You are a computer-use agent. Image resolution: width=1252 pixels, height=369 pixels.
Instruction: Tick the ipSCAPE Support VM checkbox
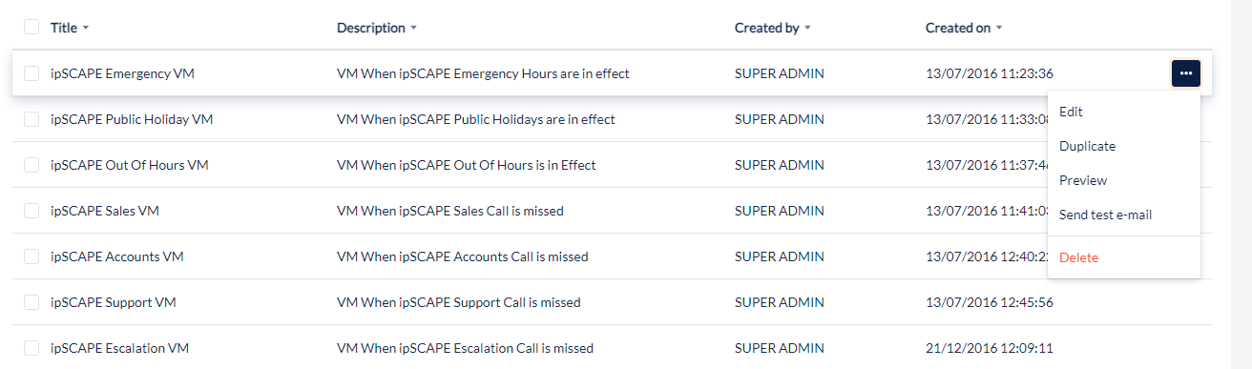[31, 302]
